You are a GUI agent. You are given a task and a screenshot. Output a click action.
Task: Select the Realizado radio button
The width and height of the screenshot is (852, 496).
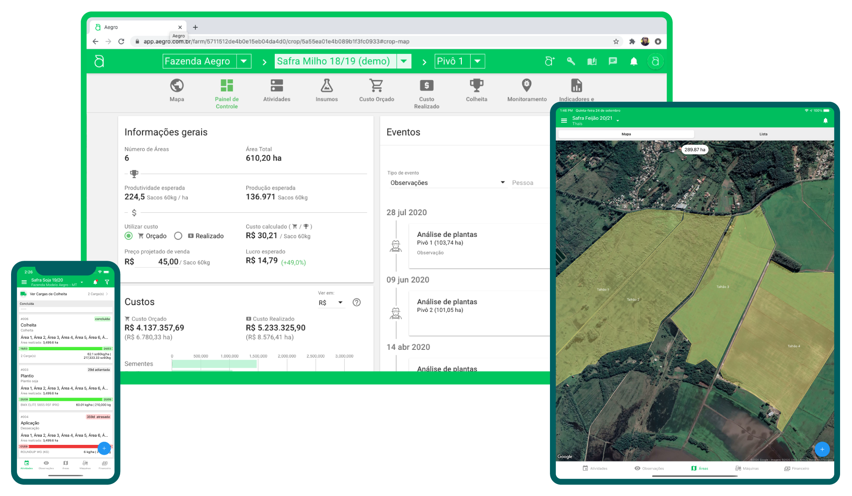coord(178,236)
